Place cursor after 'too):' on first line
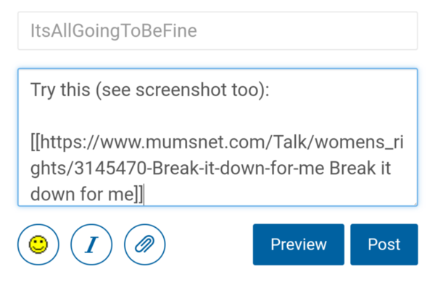The height and width of the screenshot is (290, 435). (269, 90)
